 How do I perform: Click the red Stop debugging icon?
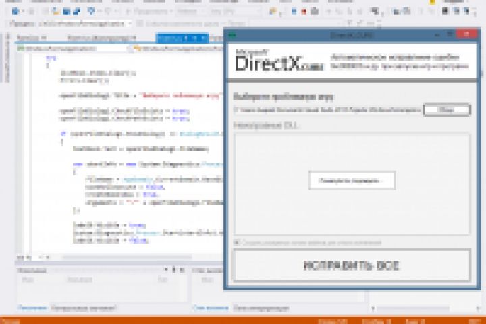point(304,11)
